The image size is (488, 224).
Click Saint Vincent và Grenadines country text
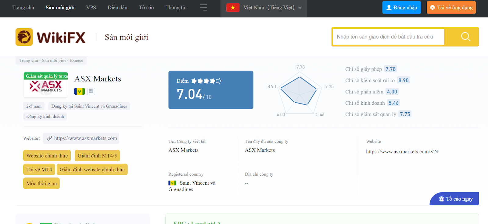(x=192, y=186)
